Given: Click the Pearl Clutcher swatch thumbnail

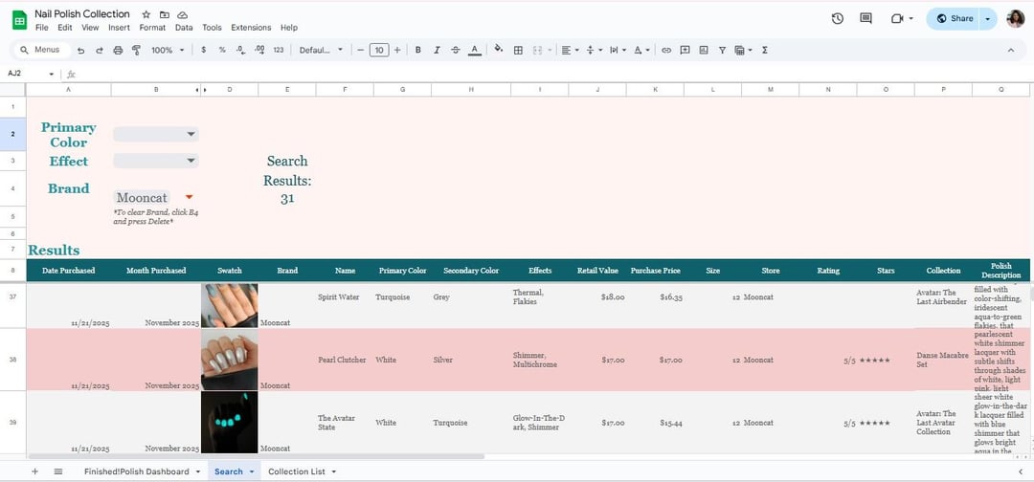Looking at the screenshot, I should (x=229, y=360).
